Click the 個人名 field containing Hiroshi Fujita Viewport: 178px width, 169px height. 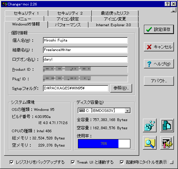pyautogui.click(x=85, y=40)
